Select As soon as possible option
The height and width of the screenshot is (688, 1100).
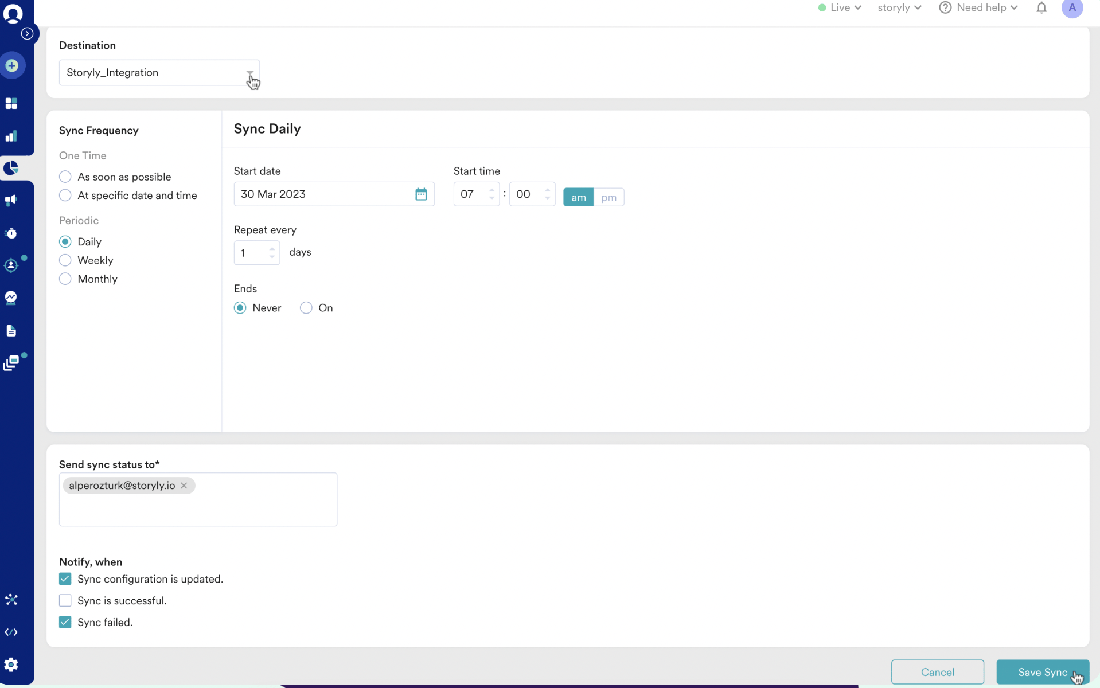65,177
